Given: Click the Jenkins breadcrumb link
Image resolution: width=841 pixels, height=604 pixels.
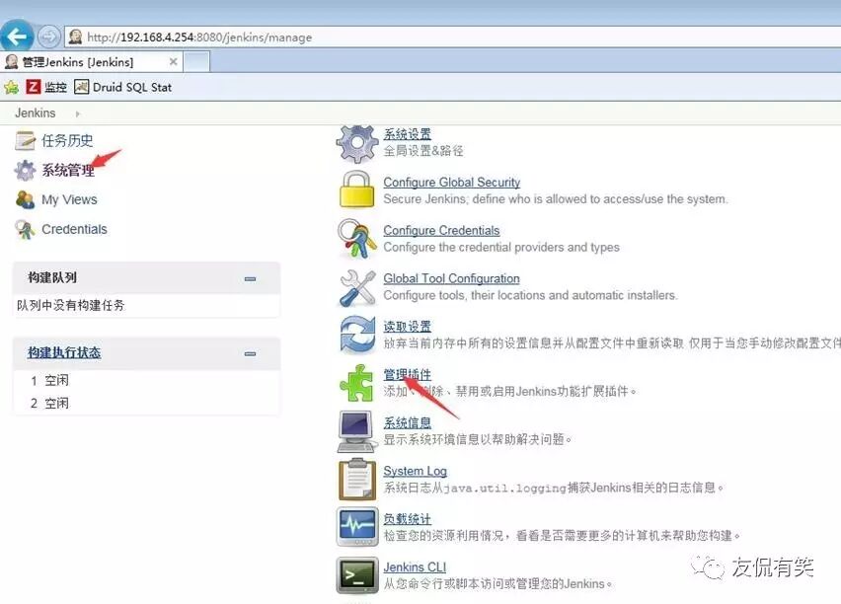Looking at the screenshot, I should (x=36, y=113).
